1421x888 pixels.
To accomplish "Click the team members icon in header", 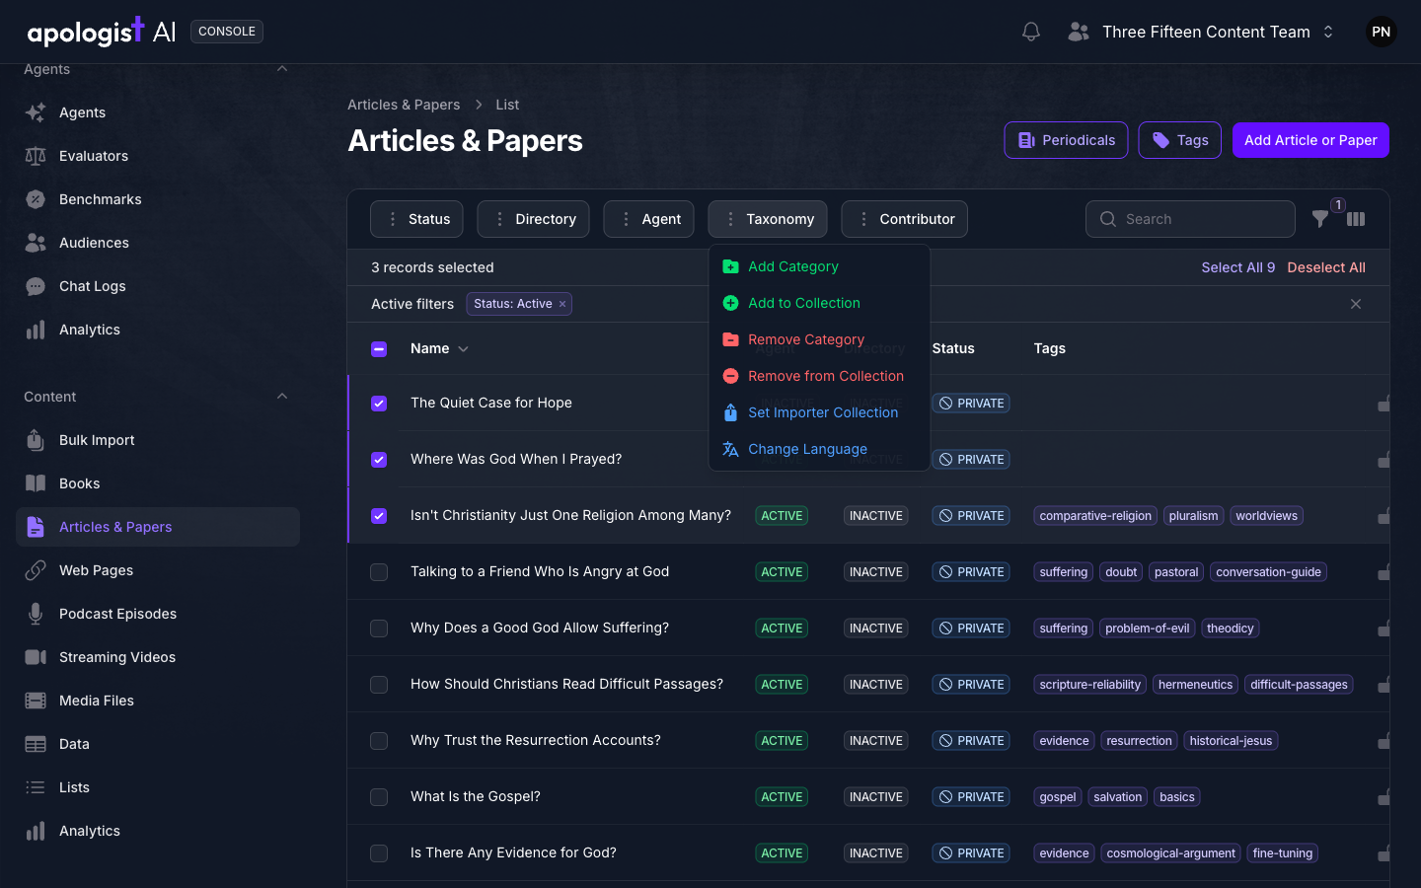I will click(x=1079, y=32).
